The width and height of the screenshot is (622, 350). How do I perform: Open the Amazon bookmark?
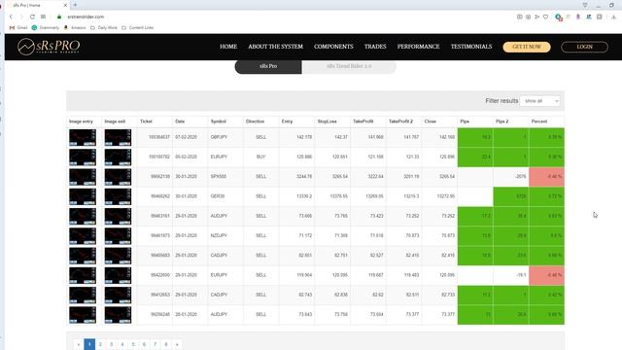point(75,28)
